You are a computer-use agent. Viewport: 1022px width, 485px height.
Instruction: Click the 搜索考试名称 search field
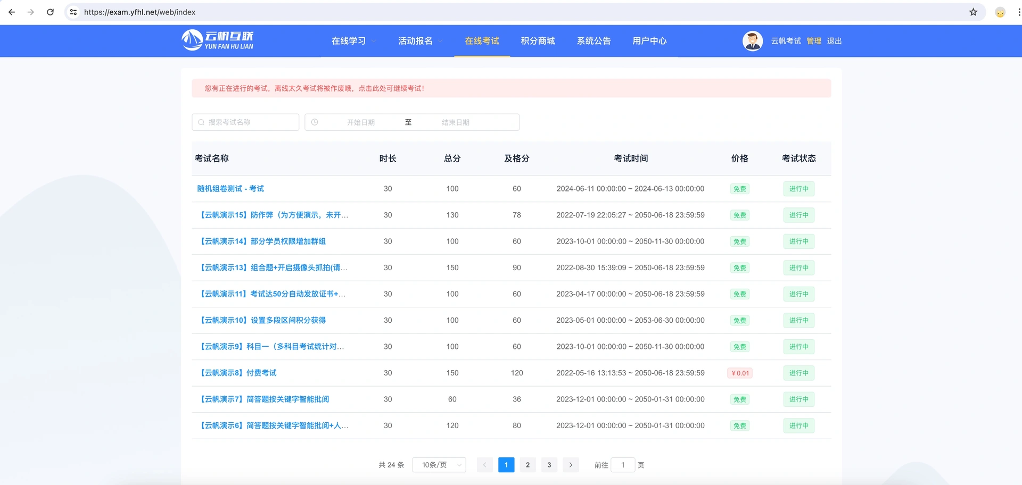pyautogui.click(x=245, y=122)
